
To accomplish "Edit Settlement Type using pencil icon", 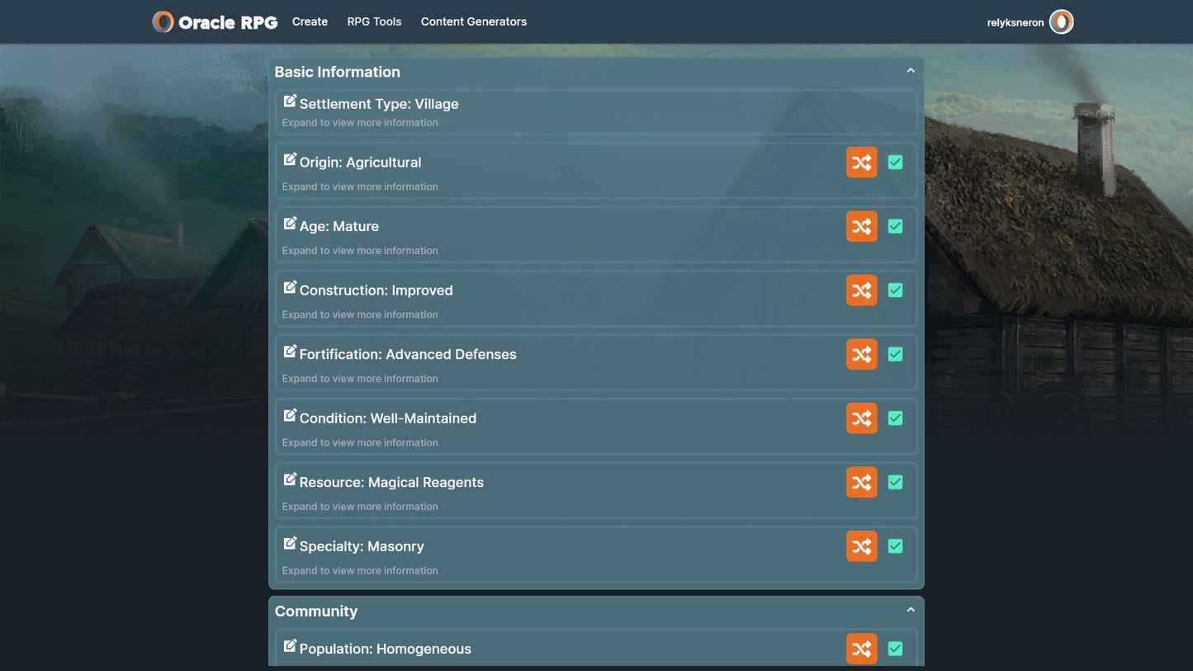I will click(x=290, y=102).
